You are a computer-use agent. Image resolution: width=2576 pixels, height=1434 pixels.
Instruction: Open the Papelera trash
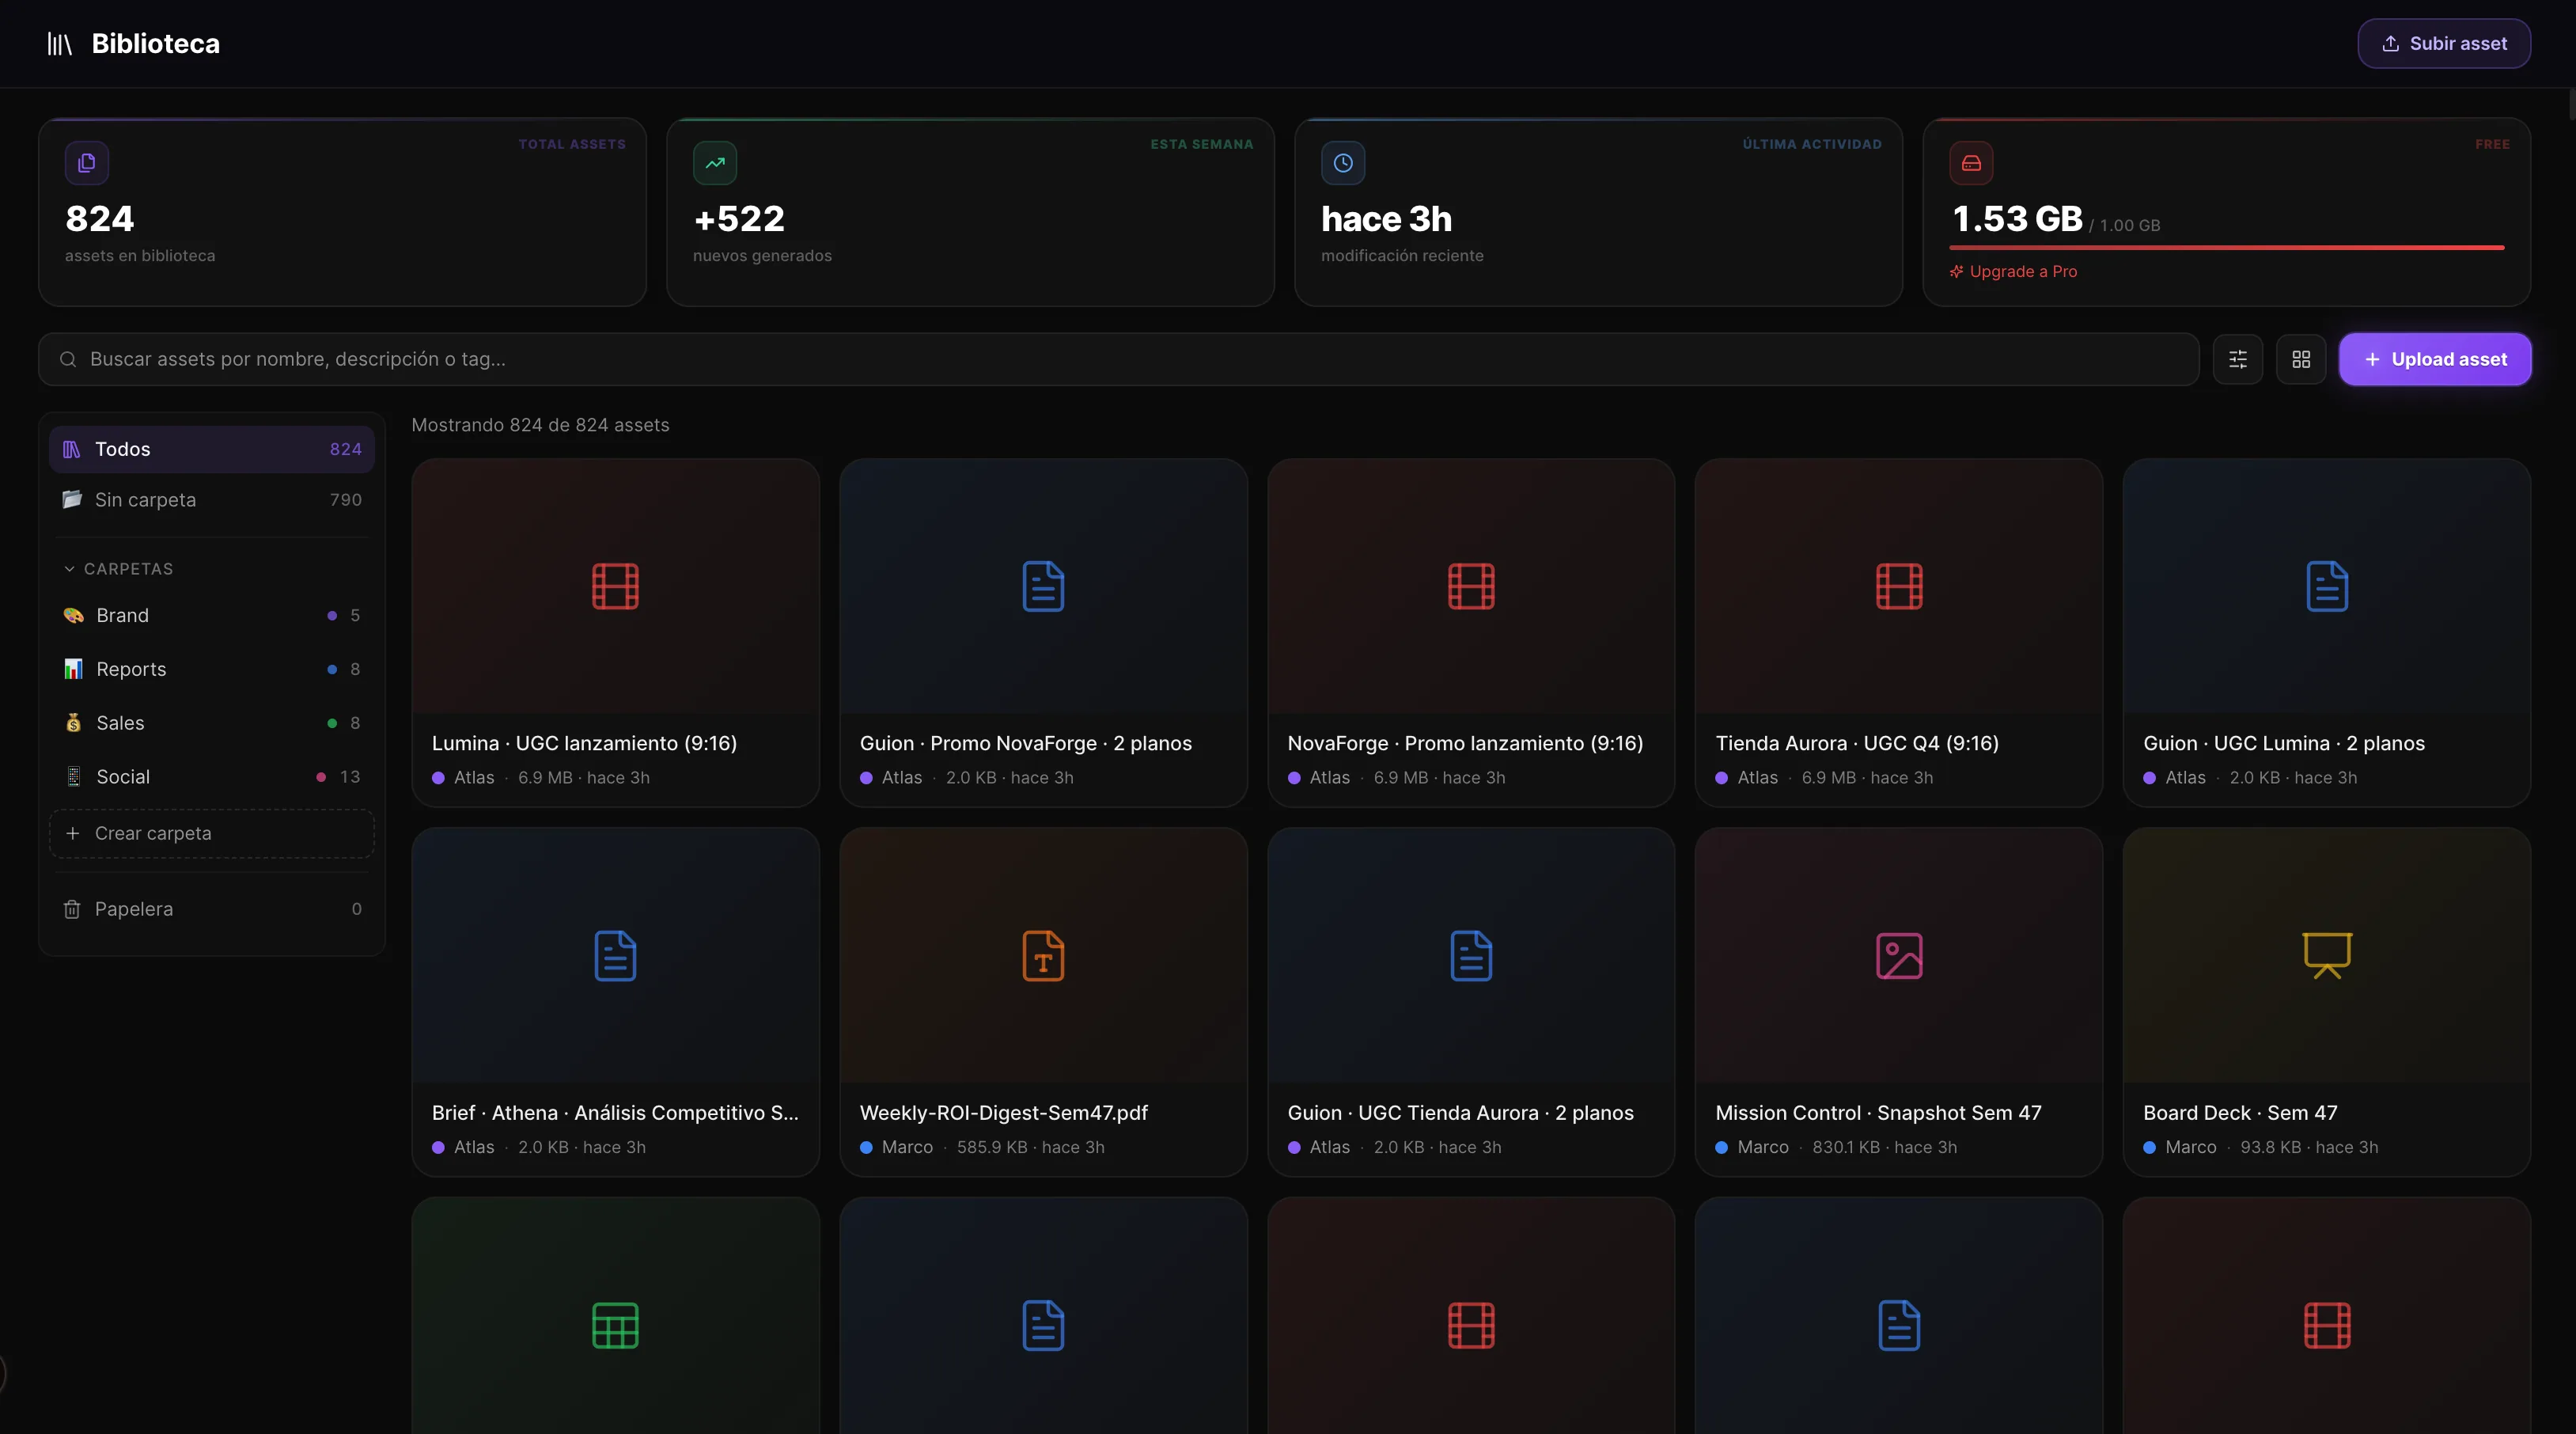(x=212, y=909)
